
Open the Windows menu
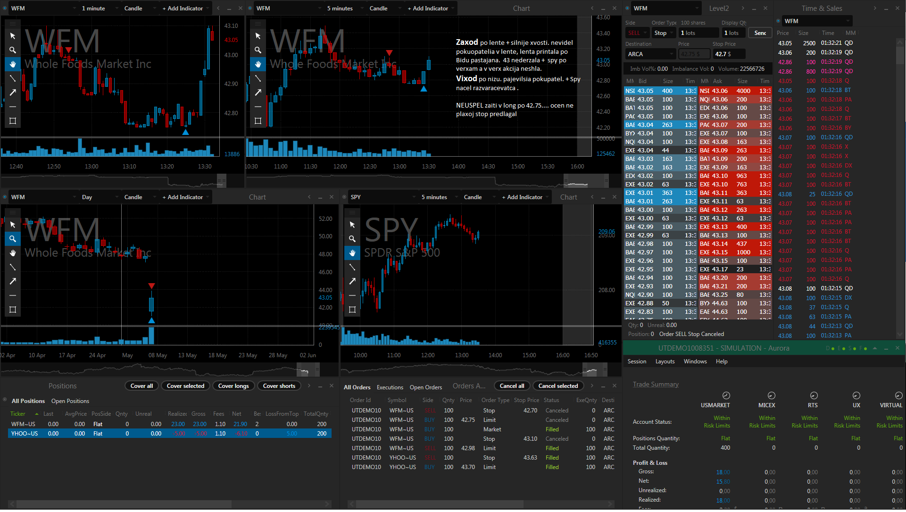click(x=695, y=361)
